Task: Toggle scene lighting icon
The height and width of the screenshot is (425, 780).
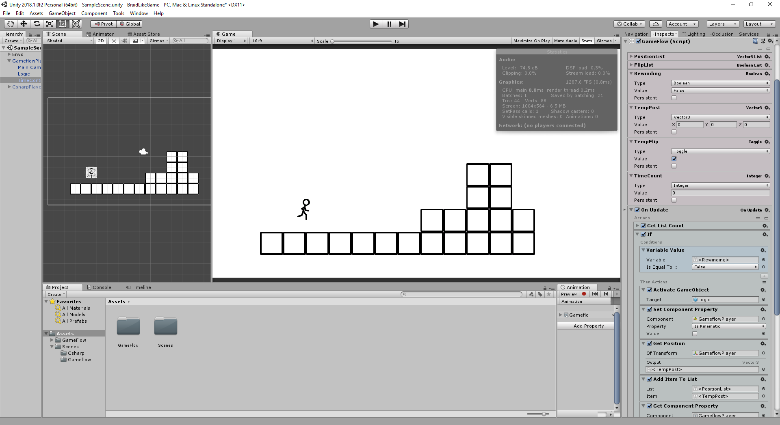Action: pyautogui.click(x=114, y=41)
